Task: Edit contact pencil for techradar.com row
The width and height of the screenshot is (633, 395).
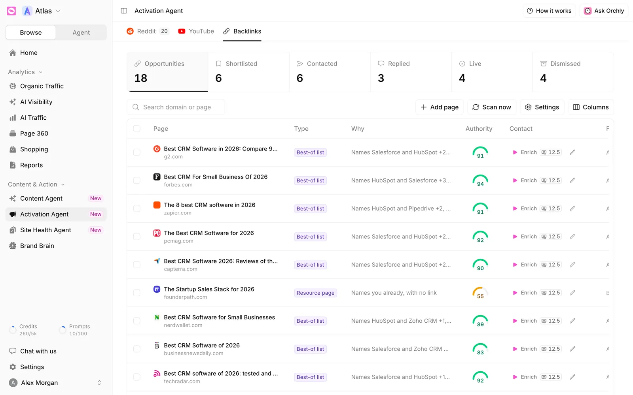Action: click(572, 377)
